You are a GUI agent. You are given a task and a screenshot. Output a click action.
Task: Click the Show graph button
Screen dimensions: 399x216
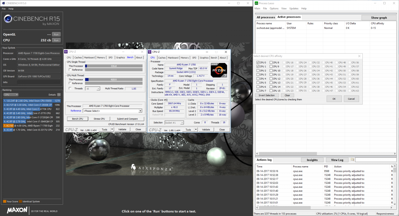coord(379,18)
